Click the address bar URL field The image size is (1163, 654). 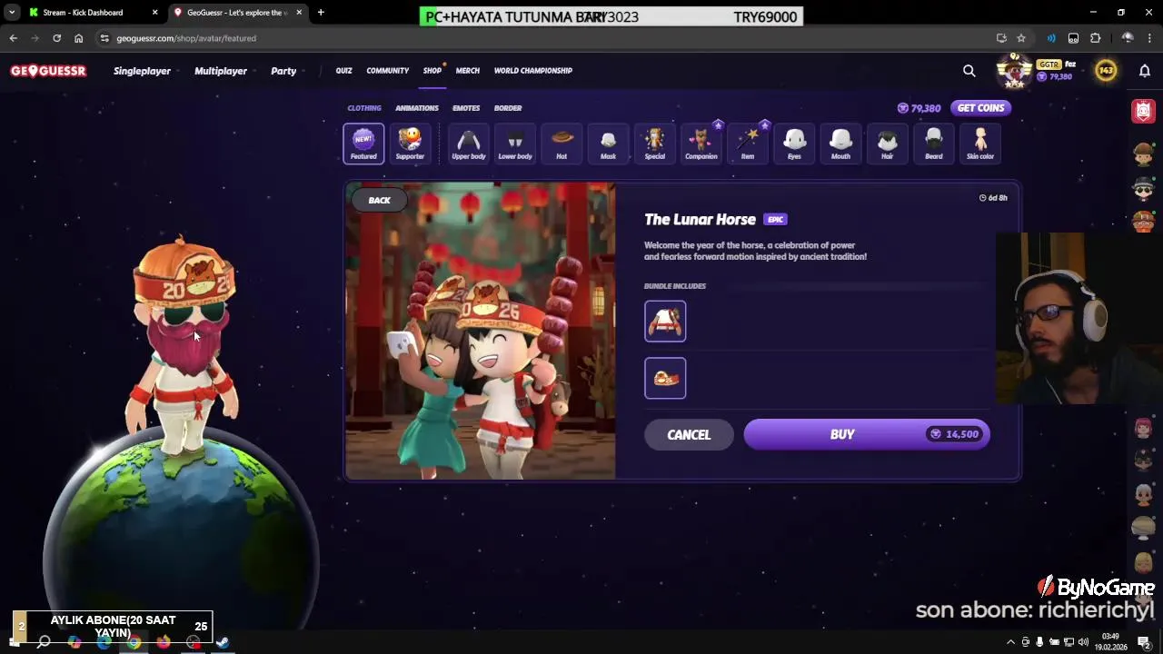click(545, 38)
